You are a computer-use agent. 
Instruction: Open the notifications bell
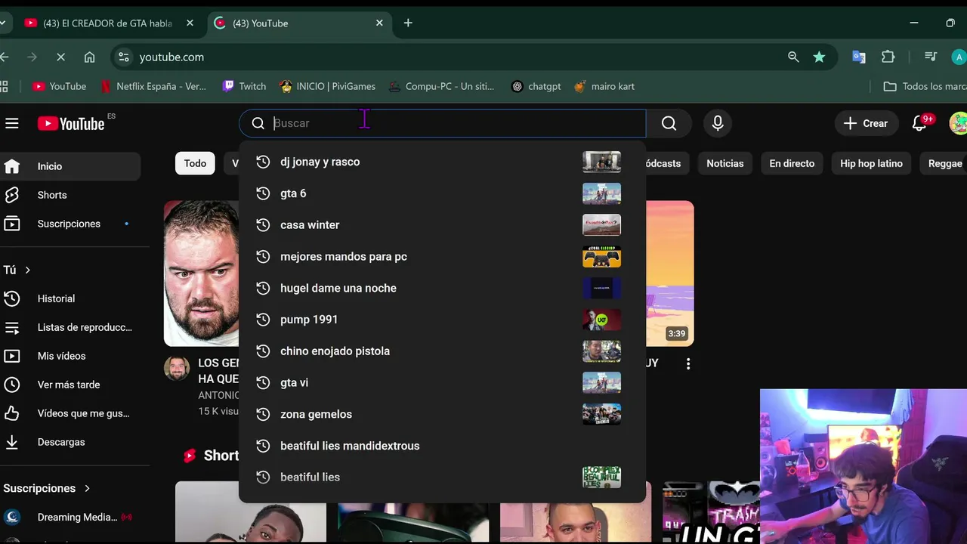click(x=919, y=123)
